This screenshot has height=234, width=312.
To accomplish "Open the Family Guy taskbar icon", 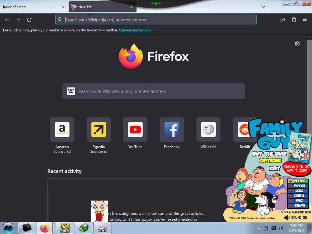I will (x=102, y=228).
